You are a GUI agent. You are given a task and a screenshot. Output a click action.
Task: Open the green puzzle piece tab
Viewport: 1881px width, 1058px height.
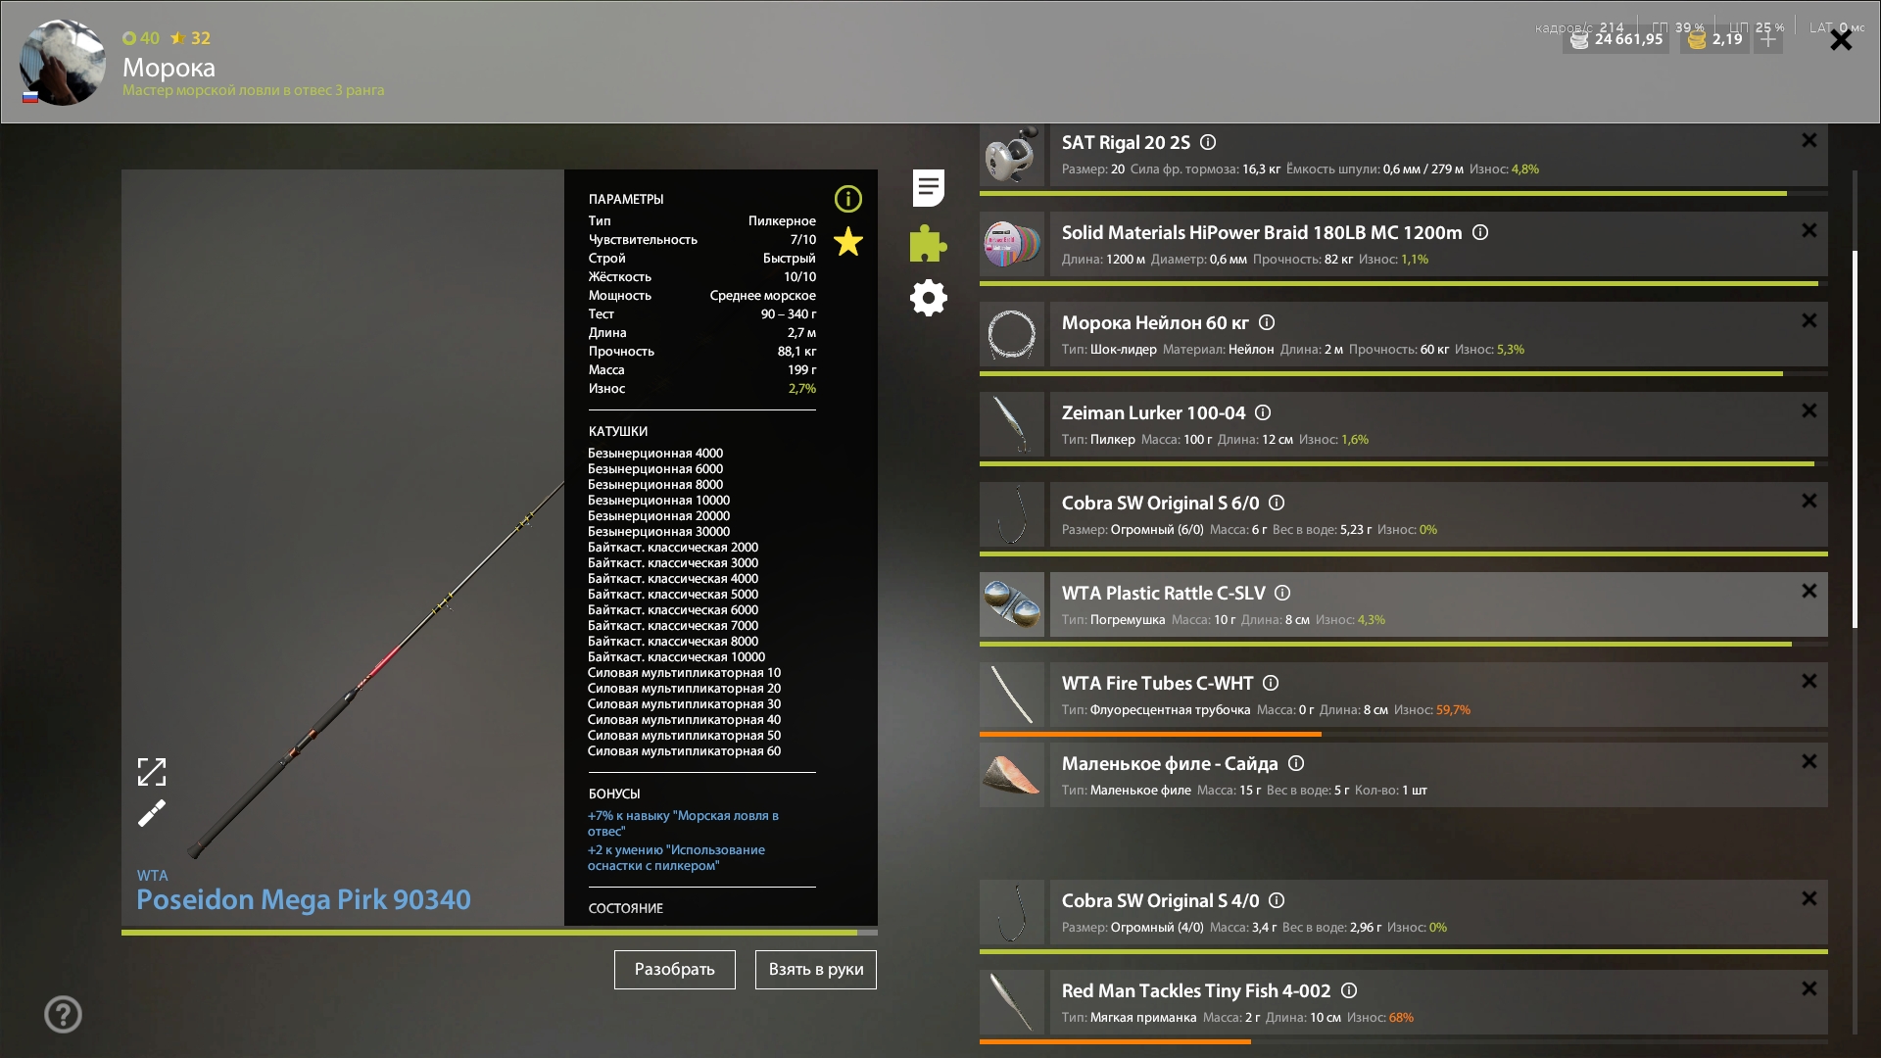point(928,243)
